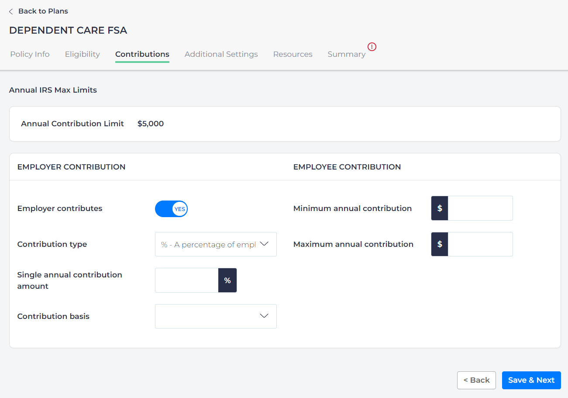
Task: Click the Contribution type chevron arrow
Action: (x=264, y=244)
